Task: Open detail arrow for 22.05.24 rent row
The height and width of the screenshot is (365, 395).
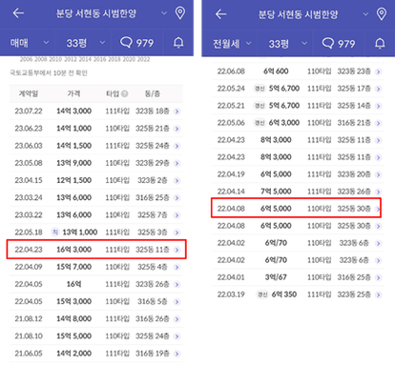Action: pos(378,89)
